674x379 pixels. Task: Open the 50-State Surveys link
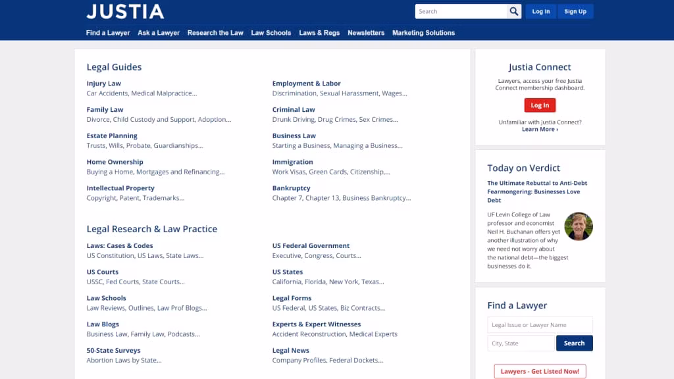(x=113, y=351)
